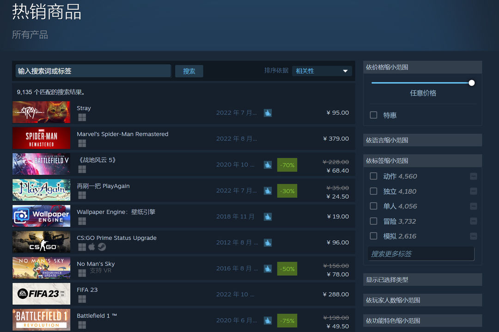Click the -70% discount badge for 战地风云 5
Viewport: 499px width, 332px height.
coord(287,165)
